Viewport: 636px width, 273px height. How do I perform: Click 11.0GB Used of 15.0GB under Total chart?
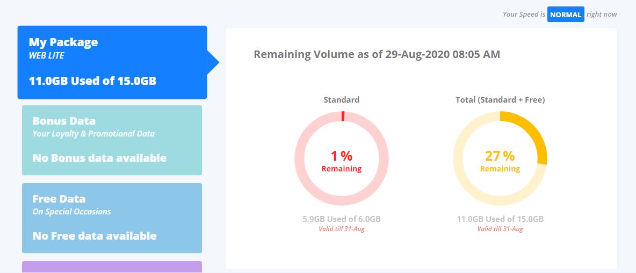click(500, 219)
